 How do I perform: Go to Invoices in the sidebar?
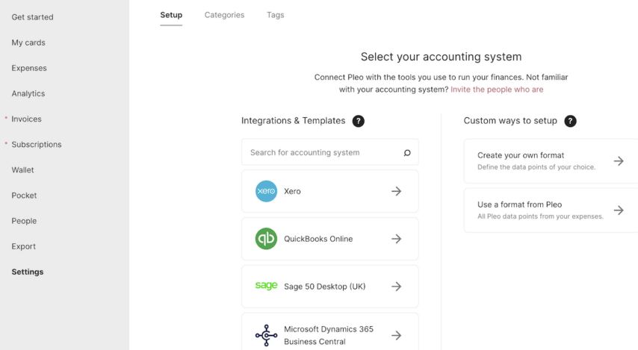26,119
